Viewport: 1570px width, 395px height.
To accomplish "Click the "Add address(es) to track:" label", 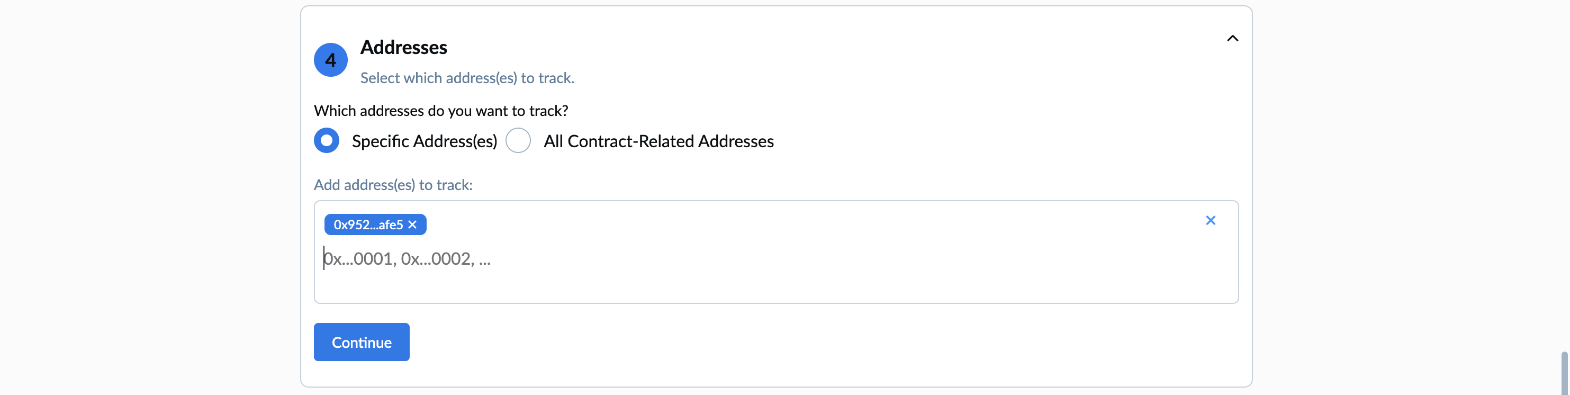I will [393, 185].
